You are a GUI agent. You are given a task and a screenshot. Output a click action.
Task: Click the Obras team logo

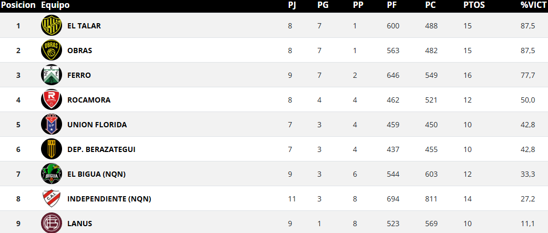51,50
